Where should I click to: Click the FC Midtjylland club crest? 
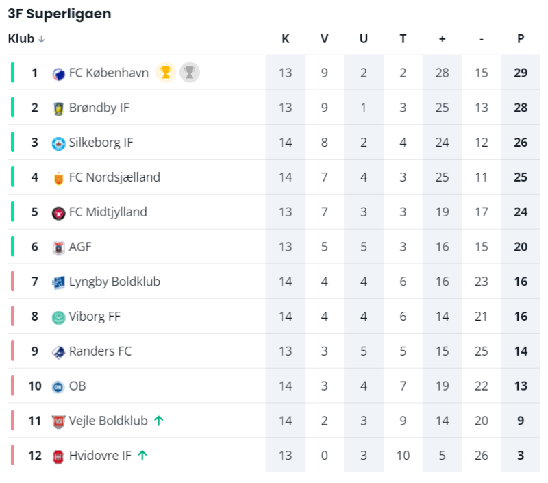point(59,213)
